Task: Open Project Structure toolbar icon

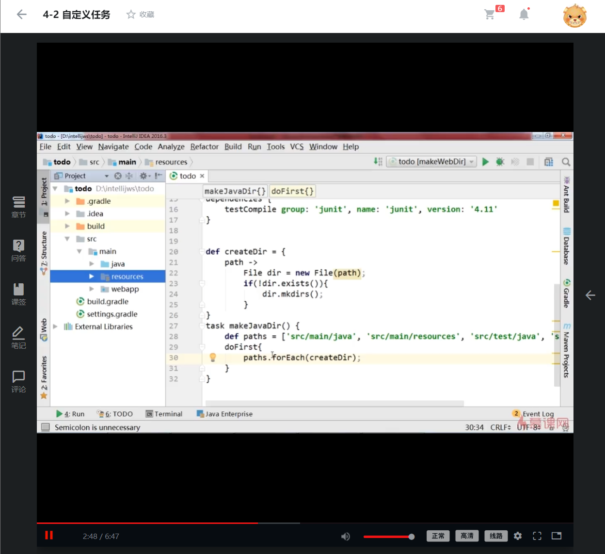Action: [549, 162]
